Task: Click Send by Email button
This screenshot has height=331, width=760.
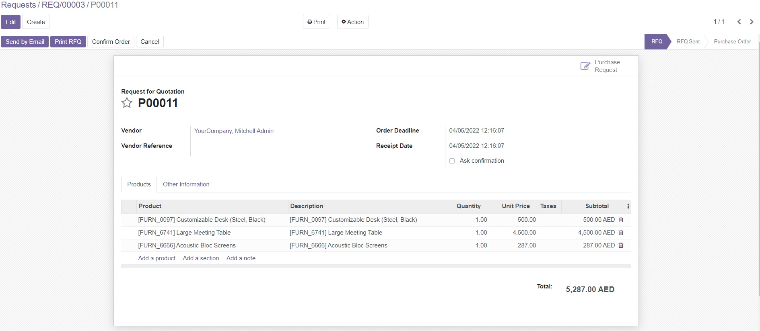Action: 25,42
